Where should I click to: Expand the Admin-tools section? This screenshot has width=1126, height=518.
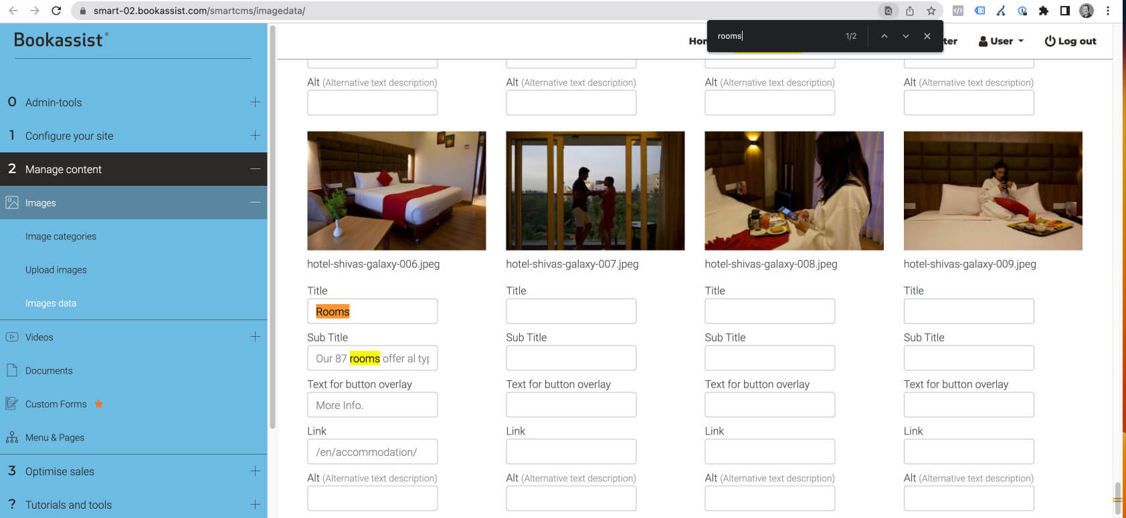[255, 102]
